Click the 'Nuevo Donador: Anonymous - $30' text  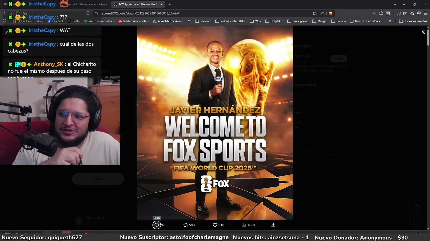click(x=361, y=237)
